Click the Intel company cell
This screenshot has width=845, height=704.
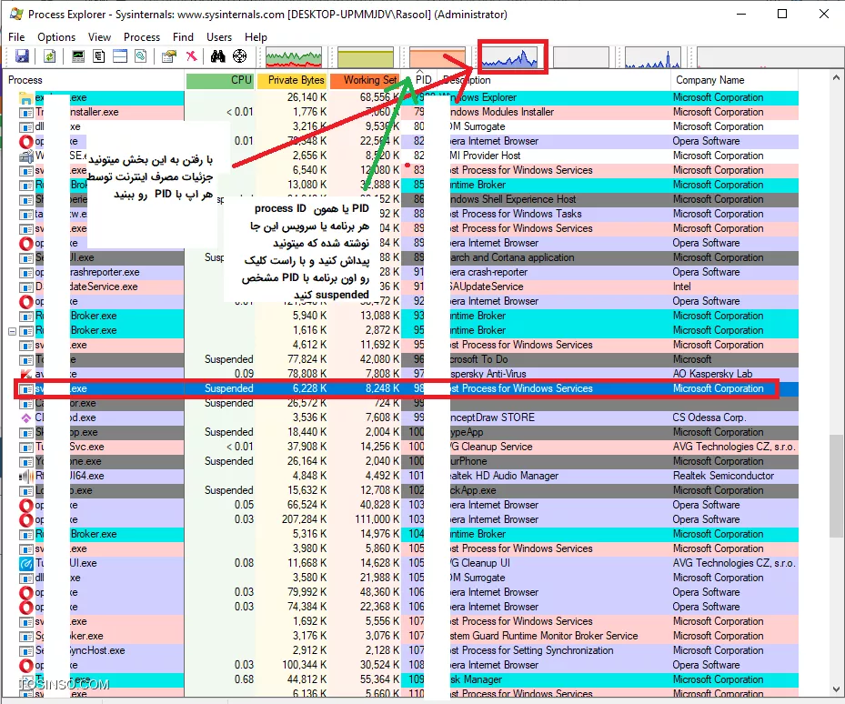point(681,287)
